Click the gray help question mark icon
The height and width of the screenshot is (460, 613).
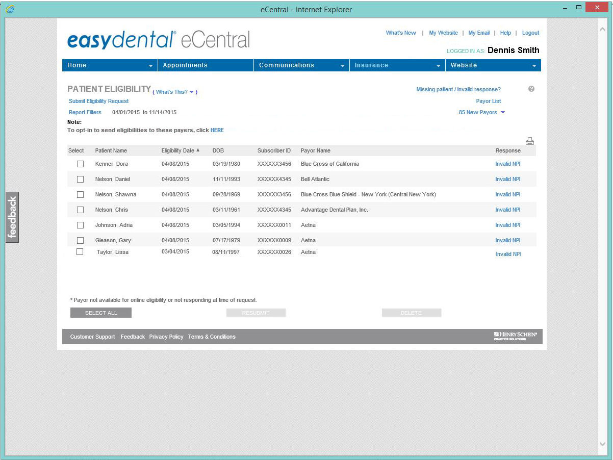point(531,89)
